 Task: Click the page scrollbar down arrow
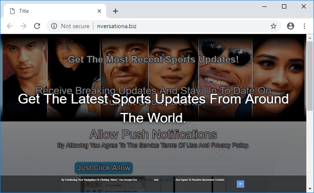[310, 189]
